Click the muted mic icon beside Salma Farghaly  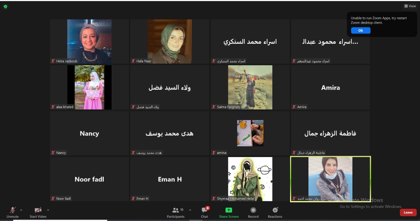point(214,107)
